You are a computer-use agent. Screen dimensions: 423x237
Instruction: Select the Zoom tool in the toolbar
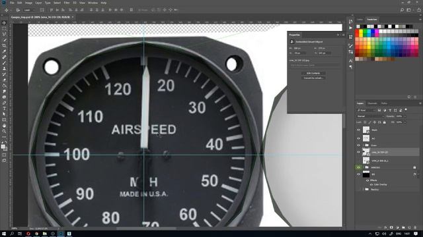[4, 132]
